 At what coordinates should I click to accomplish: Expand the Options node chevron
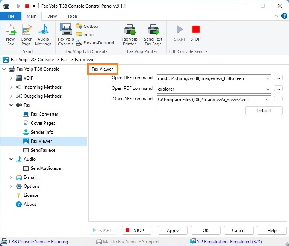pyautogui.click(x=11, y=186)
